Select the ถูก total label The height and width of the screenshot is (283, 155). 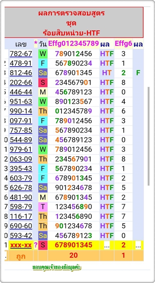point(21,256)
